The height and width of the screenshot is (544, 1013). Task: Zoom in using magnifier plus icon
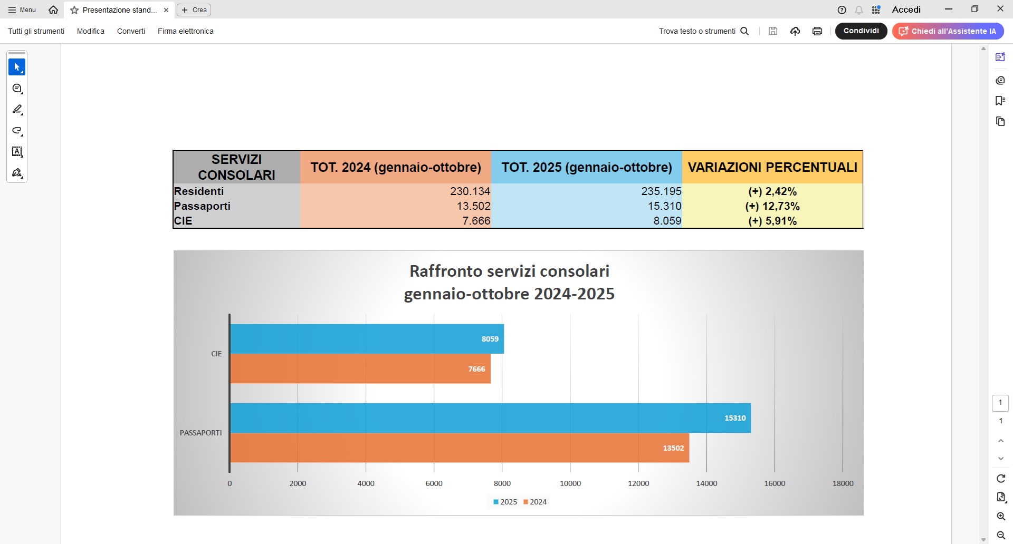click(x=1000, y=517)
